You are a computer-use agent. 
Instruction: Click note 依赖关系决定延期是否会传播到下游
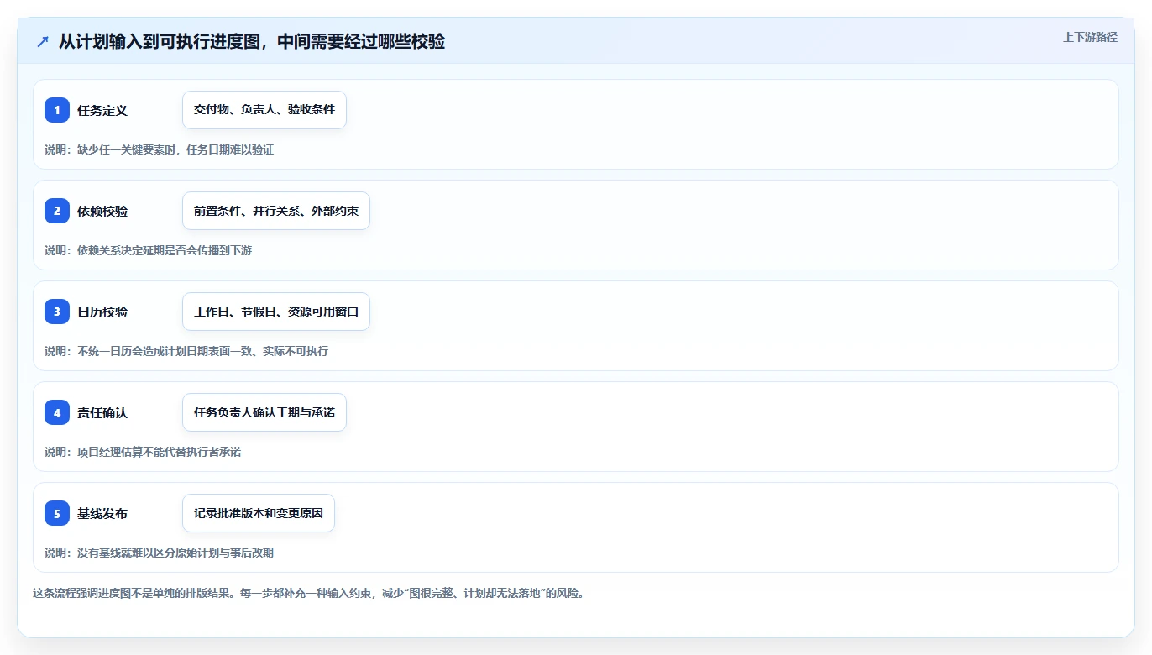[148, 250]
